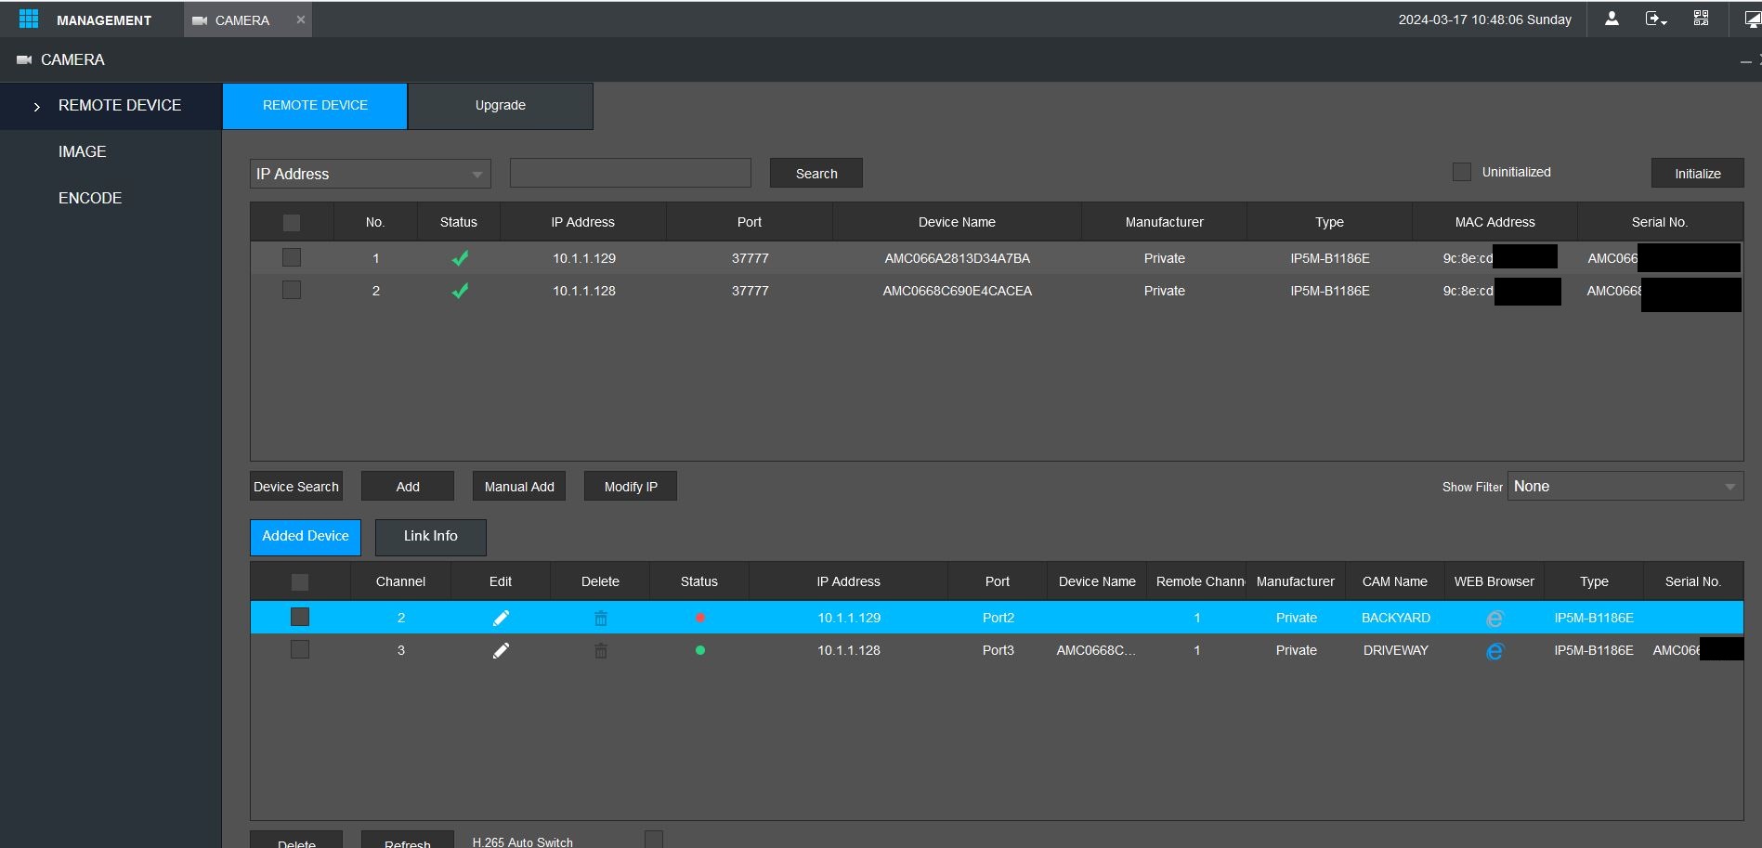Click the user account icon
This screenshot has width=1762, height=848.
click(1612, 19)
